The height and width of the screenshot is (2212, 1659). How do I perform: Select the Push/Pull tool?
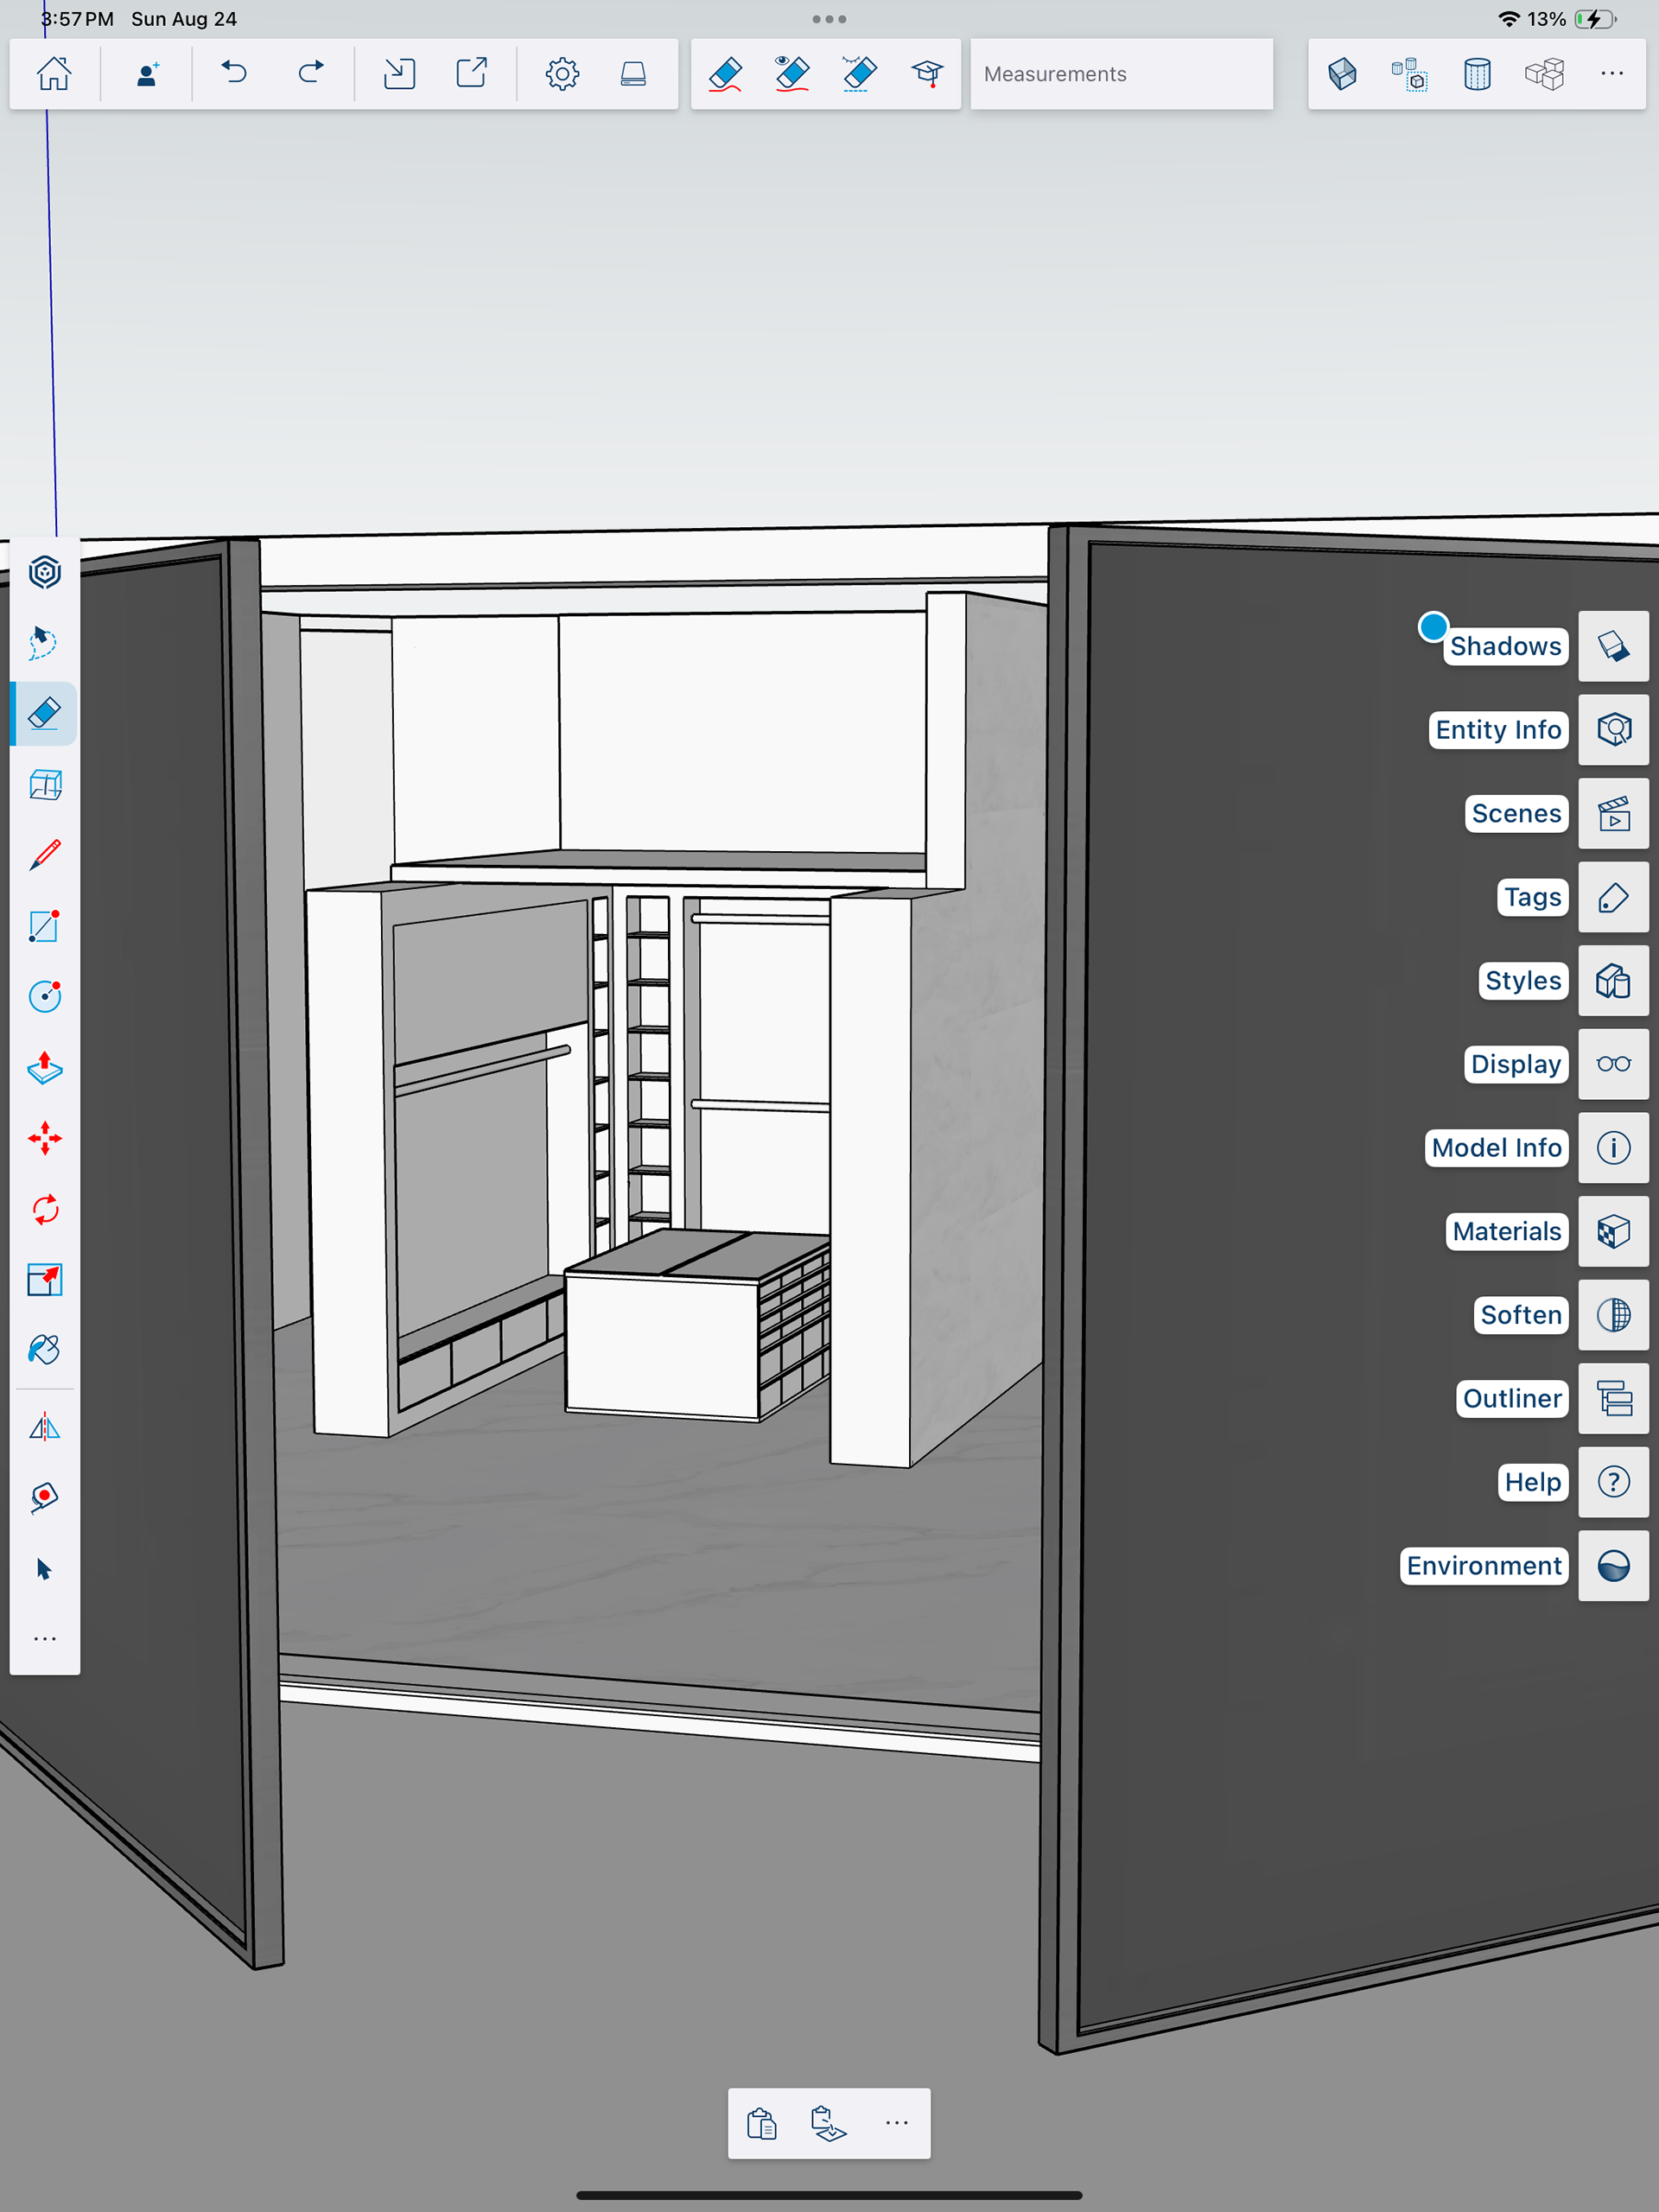point(45,1067)
